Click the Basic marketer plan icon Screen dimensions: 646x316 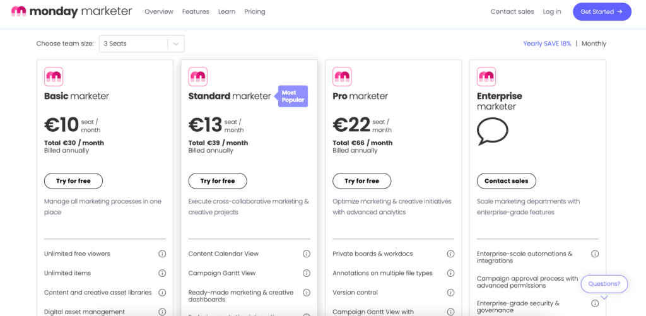point(54,77)
